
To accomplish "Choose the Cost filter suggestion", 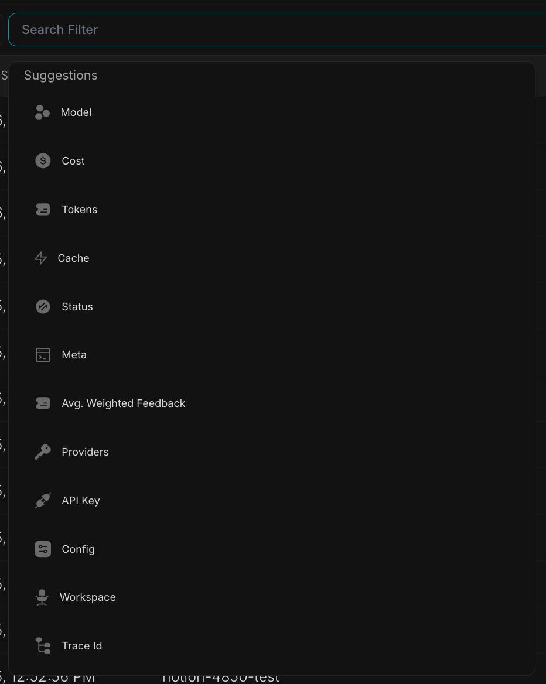I will pyautogui.click(x=271, y=161).
